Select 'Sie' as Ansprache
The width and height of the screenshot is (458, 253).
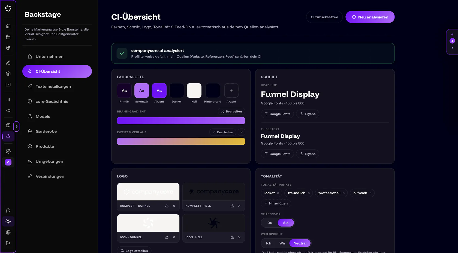point(286,223)
